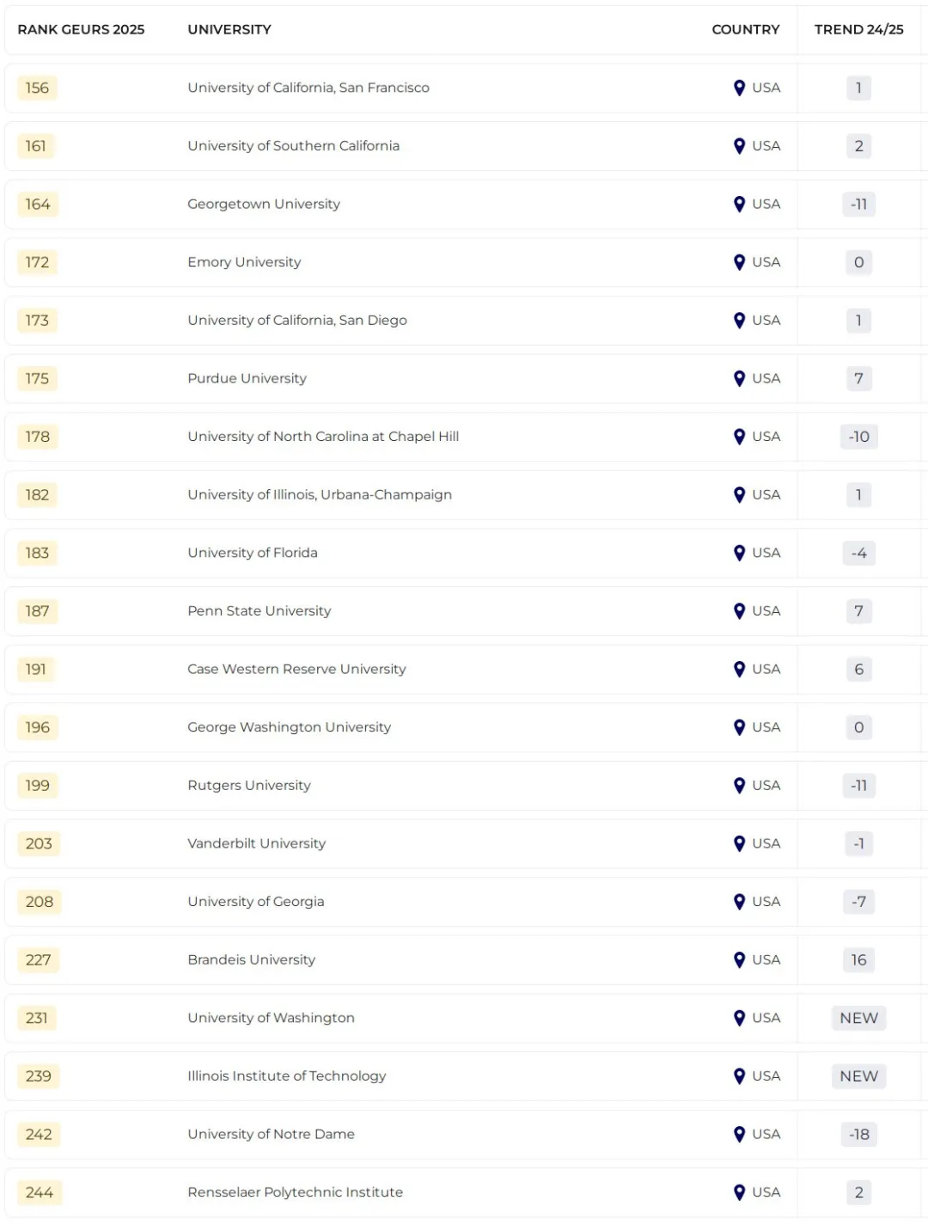Image resolution: width=928 pixels, height=1225 pixels.
Task: Click the location pin for Rensselaer Polytechnic Institute
Action: 739,1192
